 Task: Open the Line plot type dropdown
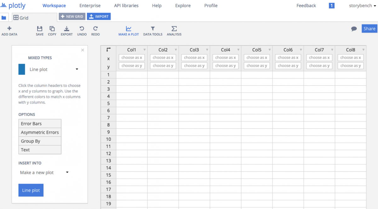pyautogui.click(x=77, y=69)
